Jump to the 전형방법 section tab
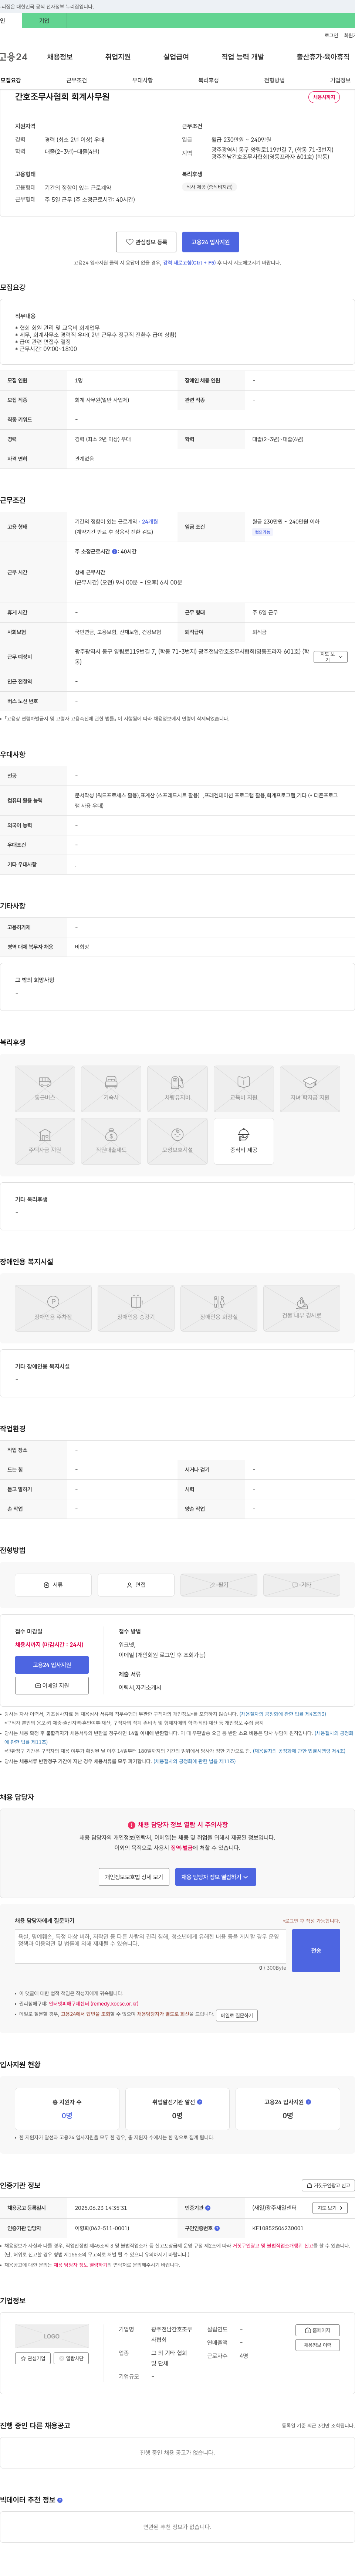Image resolution: width=355 pixels, height=2576 pixels. 274,80
